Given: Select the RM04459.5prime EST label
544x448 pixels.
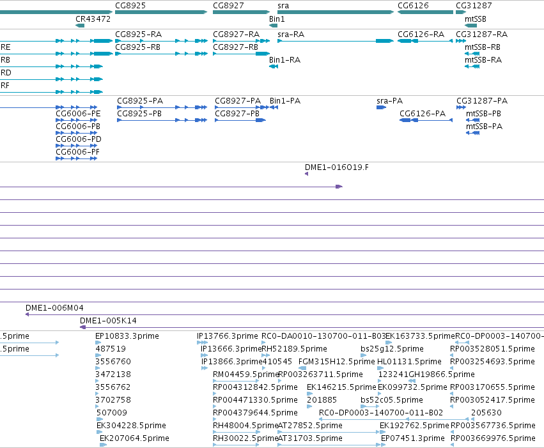Looking at the screenshot, I should pyautogui.click(x=246, y=375).
